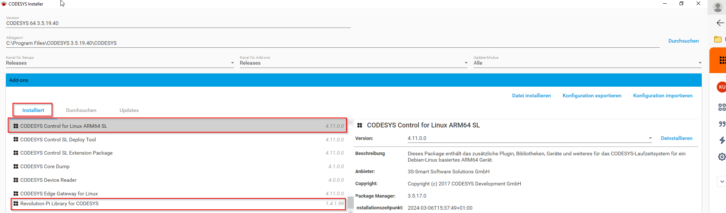This screenshot has height=213, width=726.
Task: Select CODESYS Control SL Extension Package
Action: 178,153
